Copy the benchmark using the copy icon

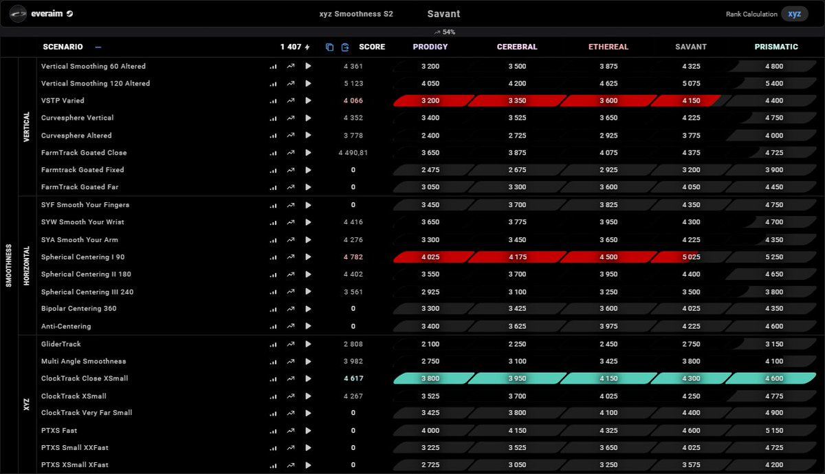(329, 47)
